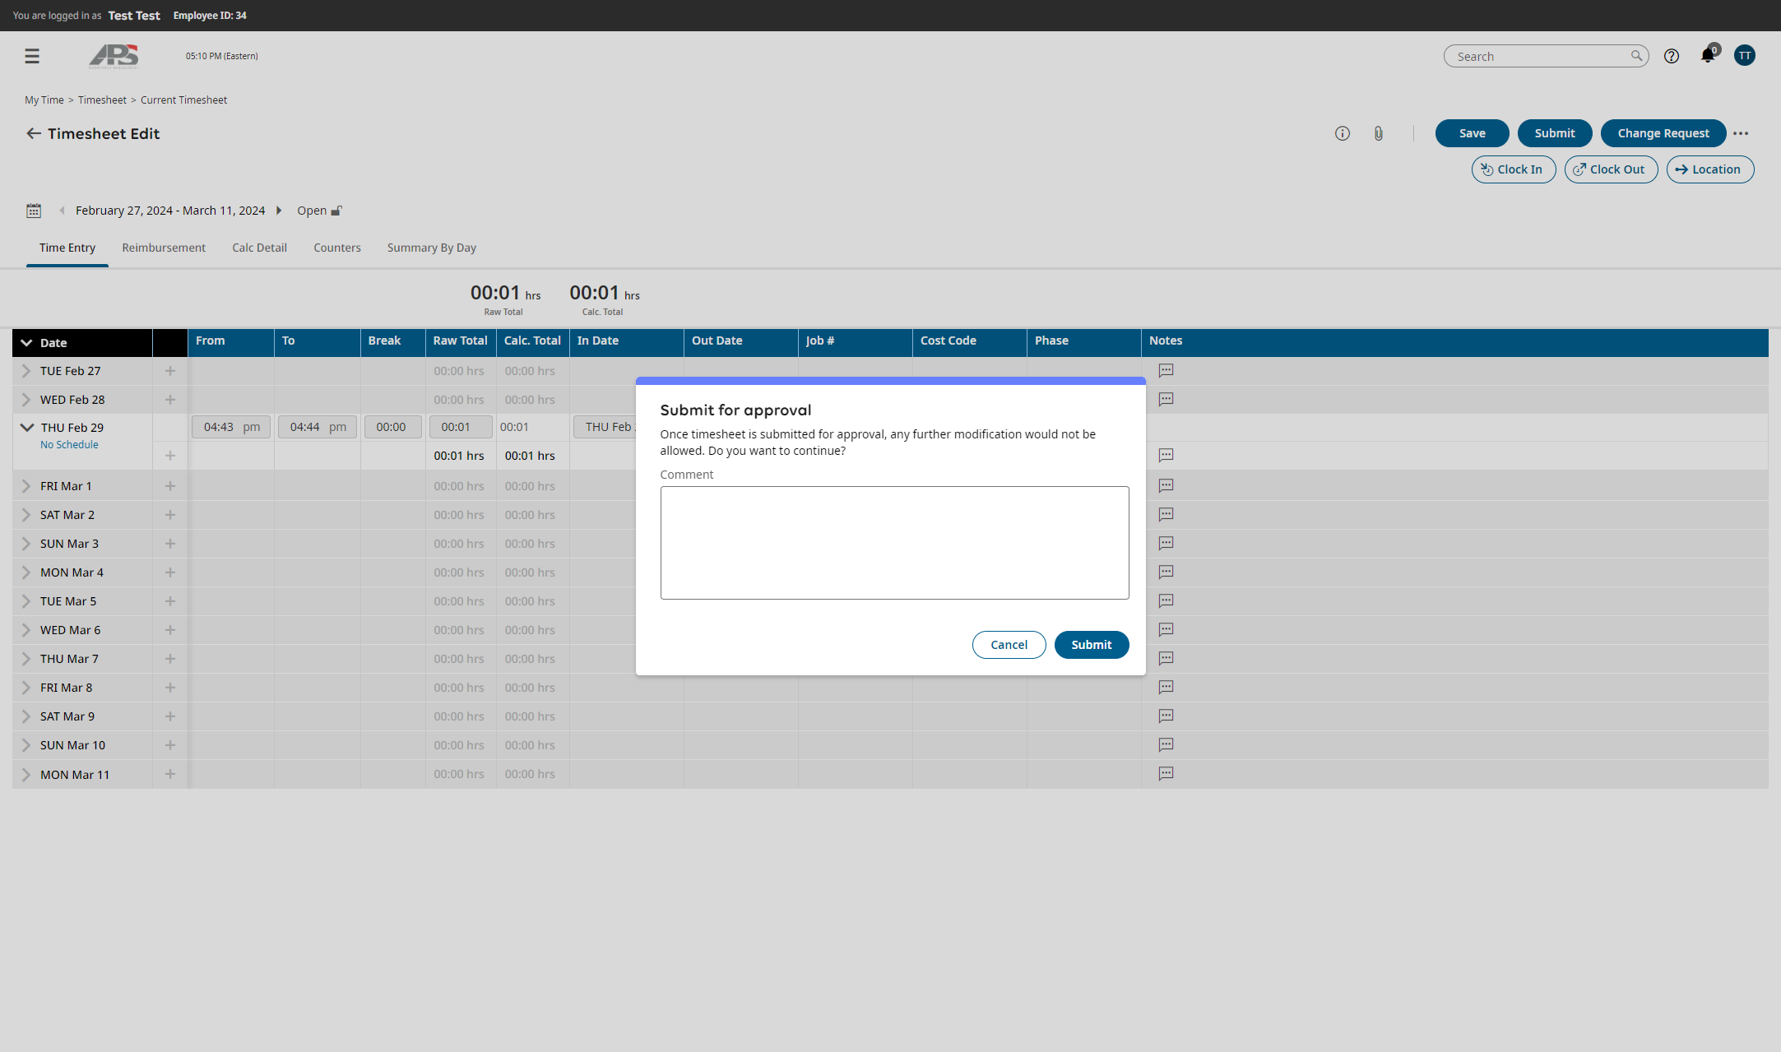Viewport: 1781px width, 1052px height.
Task: Cancel the Submit for approval dialog
Action: (1009, 645)
